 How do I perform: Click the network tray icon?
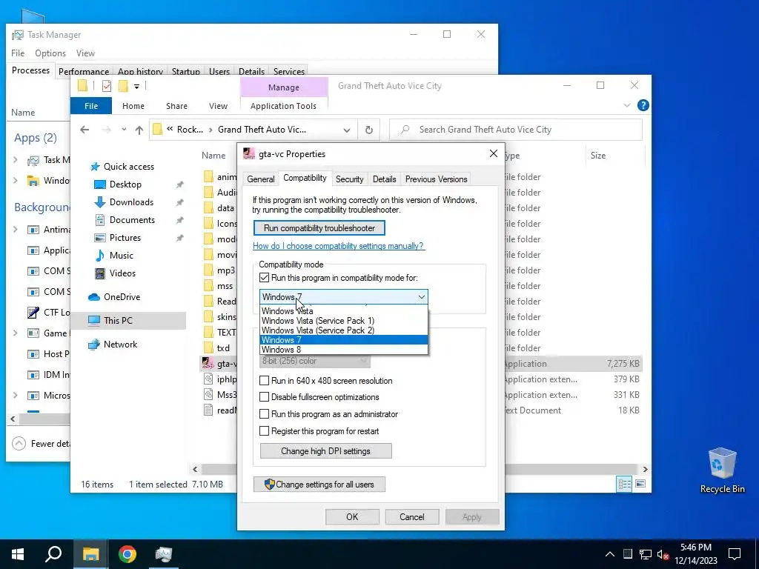coord(646,554)
